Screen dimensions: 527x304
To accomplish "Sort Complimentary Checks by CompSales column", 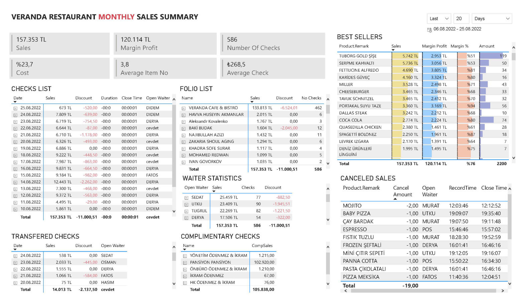I will point(262,246).
